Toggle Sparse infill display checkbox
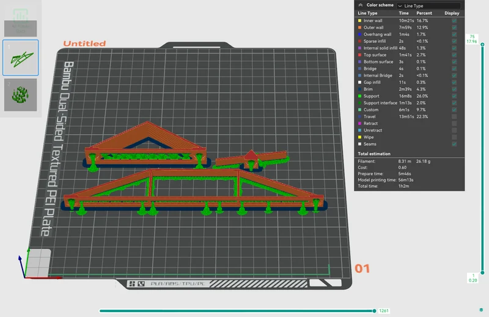 (454, 41)
